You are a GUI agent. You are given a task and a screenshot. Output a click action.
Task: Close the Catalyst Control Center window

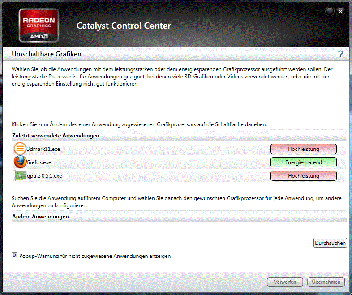[340, 12]
